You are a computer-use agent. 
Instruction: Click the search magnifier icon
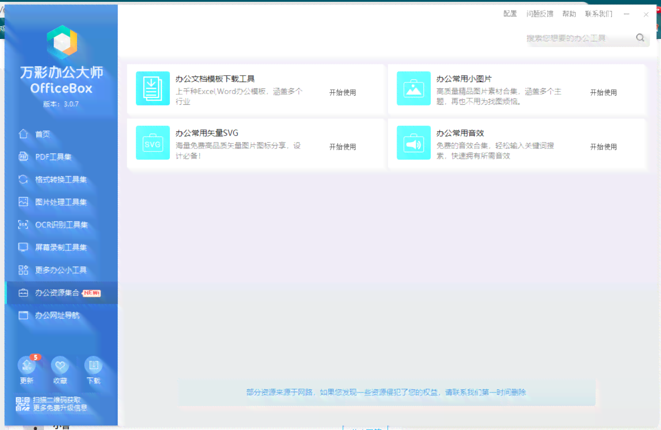click(x=640, y=38)
